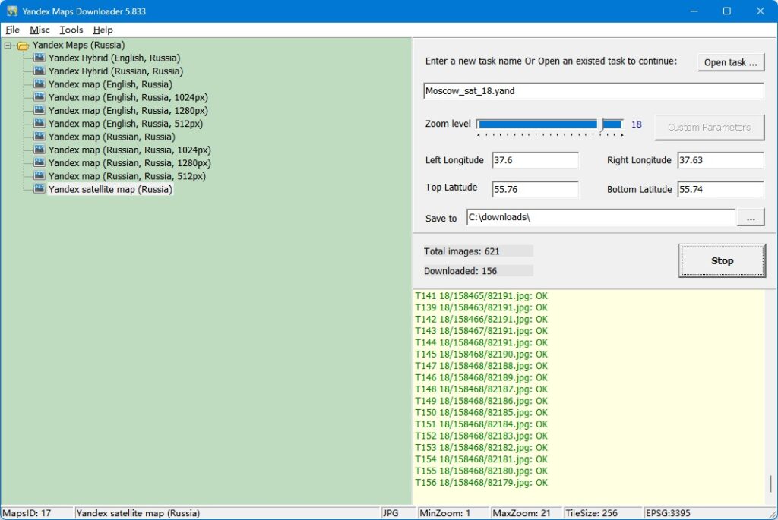Image resolution: width=778 pixels, height=520 pixels.
Task: Maximize the Yandex Maps Downloader window
Action: pos(727,11)
